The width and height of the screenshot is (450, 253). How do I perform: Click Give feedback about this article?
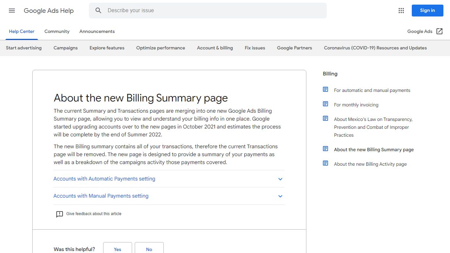click(94, 214)
